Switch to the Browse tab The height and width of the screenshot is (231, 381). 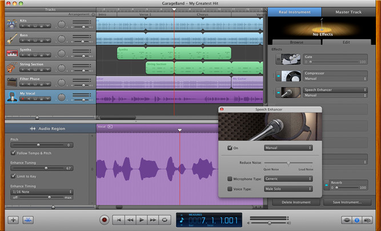[296, 42]
